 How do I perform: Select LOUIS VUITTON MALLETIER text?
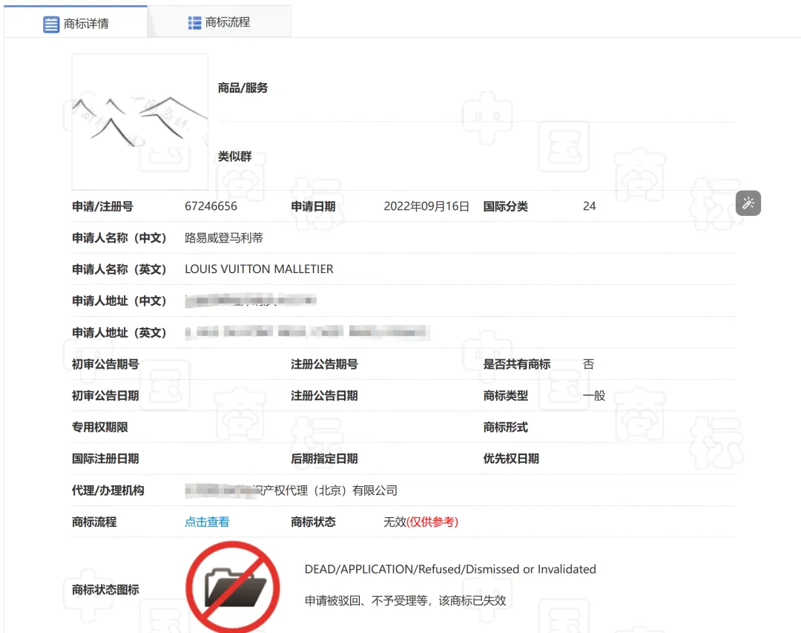tap(259, 269)
